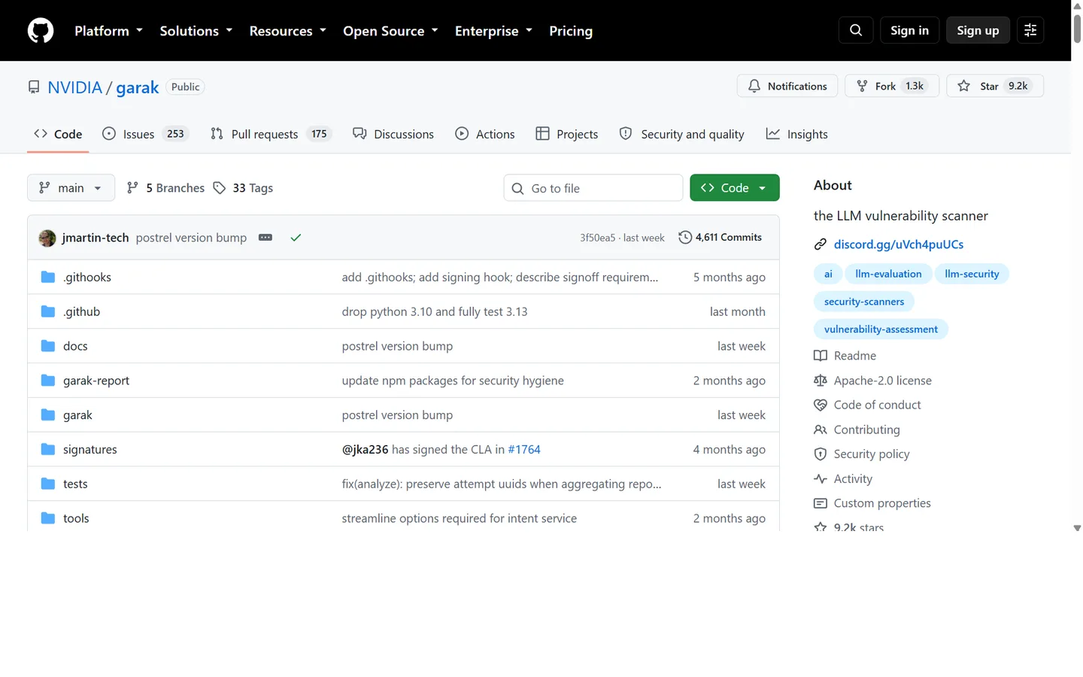Click the signatures folder icon
Image resolution: width=1083 pixels, height=677 pixels.
pos(48,450)
